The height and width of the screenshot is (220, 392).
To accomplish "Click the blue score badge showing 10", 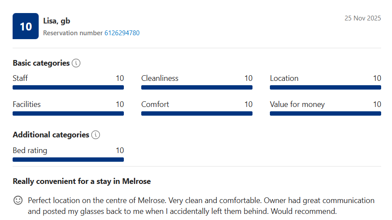I will (26, 26).
